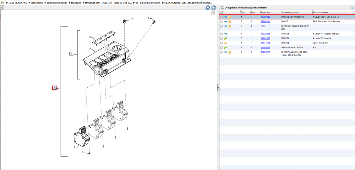Screen dimensions: 355x170
Task: Select callout 2 near the lever
Action: point(74,147)
